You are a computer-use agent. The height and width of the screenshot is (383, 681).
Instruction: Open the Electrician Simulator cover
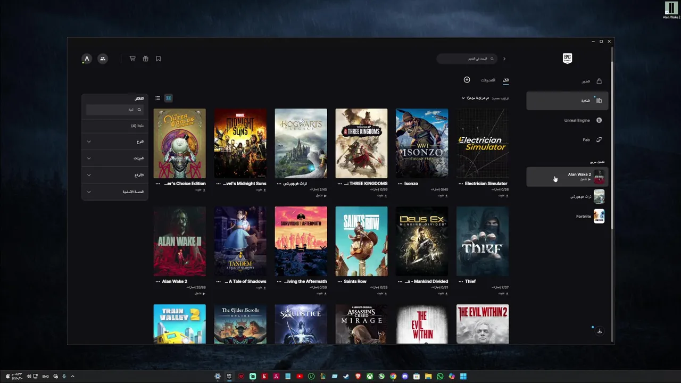(x=483, y=144)
